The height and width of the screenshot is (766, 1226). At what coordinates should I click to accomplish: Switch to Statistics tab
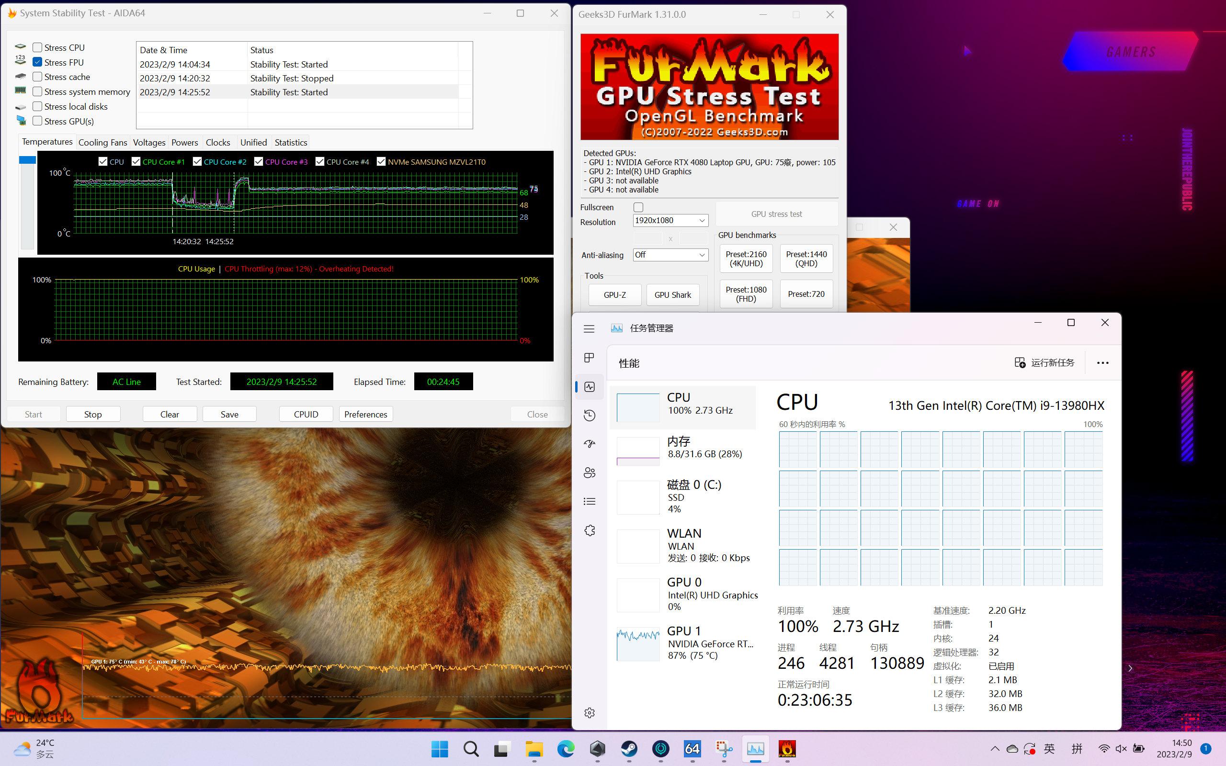[x=291, y=142]
